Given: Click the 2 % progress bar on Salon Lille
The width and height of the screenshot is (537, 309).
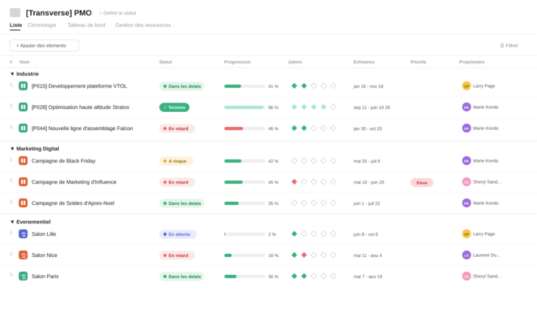Looking at the screenshot, I should pos(244,235).
